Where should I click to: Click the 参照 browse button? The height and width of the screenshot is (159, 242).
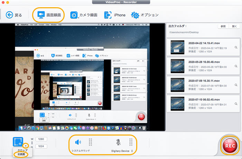[x=223, y=26]
